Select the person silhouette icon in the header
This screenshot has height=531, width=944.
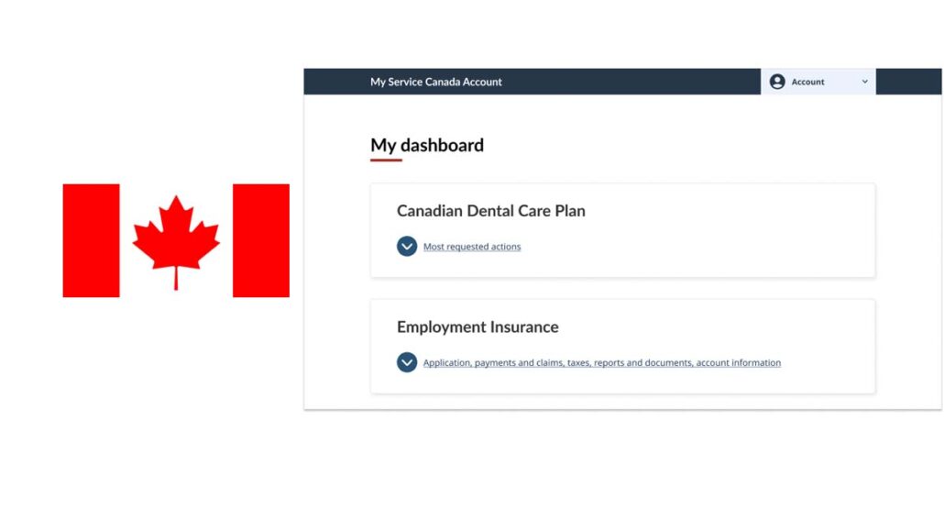coord(778,82)
